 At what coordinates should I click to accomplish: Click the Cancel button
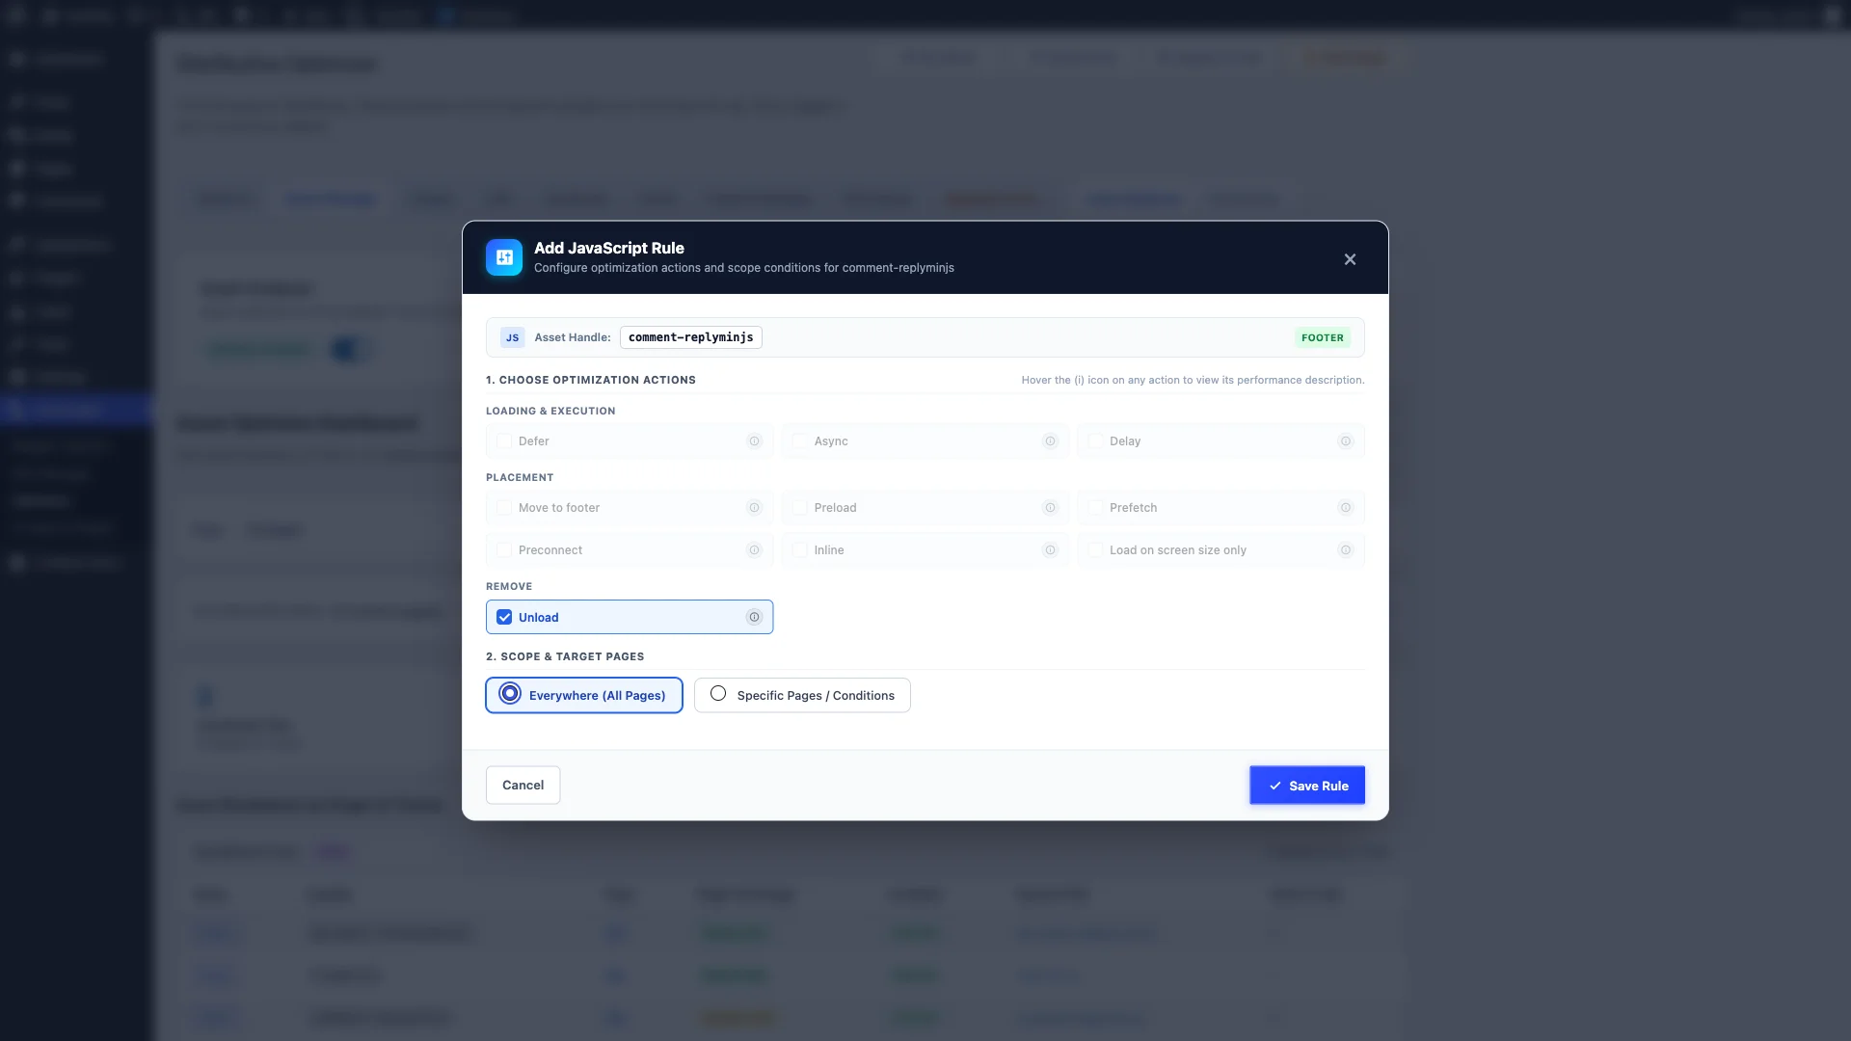[523, 785]
